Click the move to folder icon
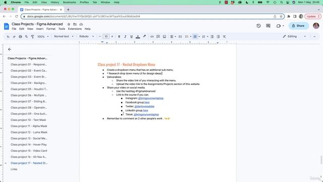Viewport: 323px width, 182px height. tap(75, 24)
